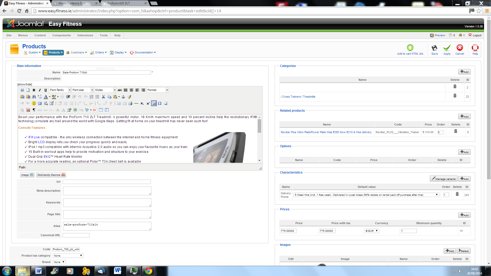Open the Components menu
Viewport: 491px width, 276px height.
61,35
